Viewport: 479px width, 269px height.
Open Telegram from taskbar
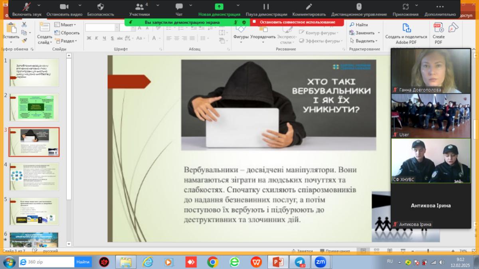300,262
